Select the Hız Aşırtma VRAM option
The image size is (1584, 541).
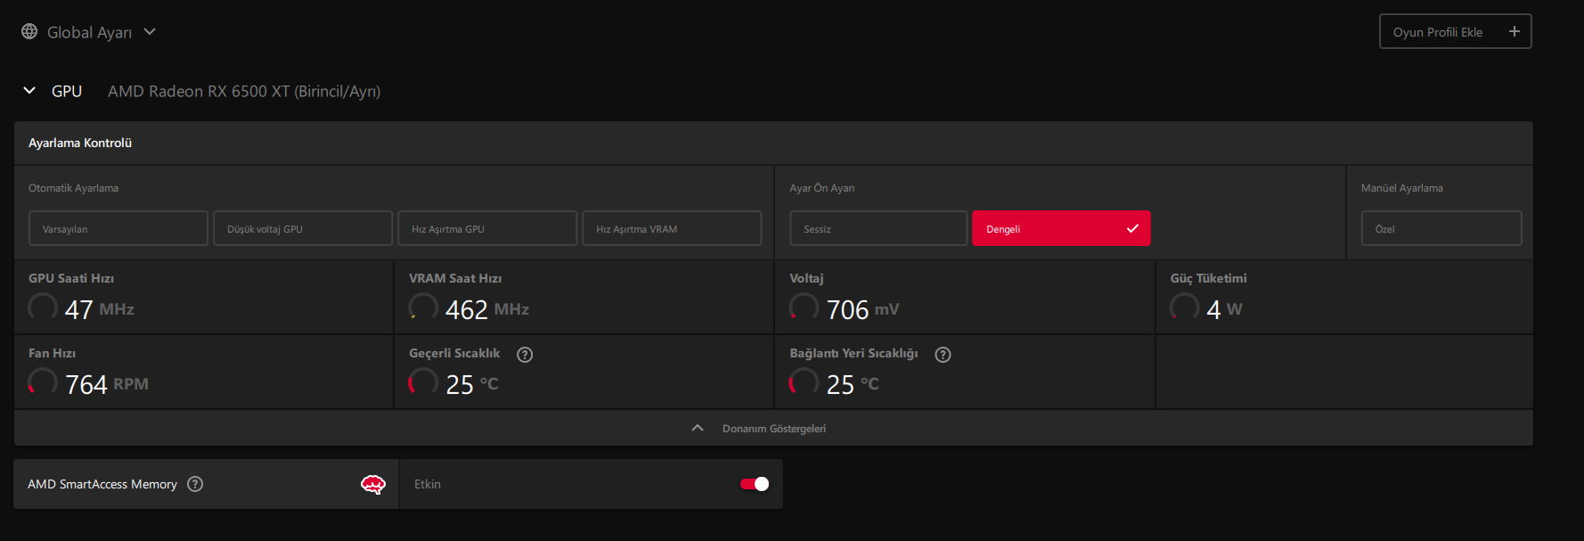672,228
